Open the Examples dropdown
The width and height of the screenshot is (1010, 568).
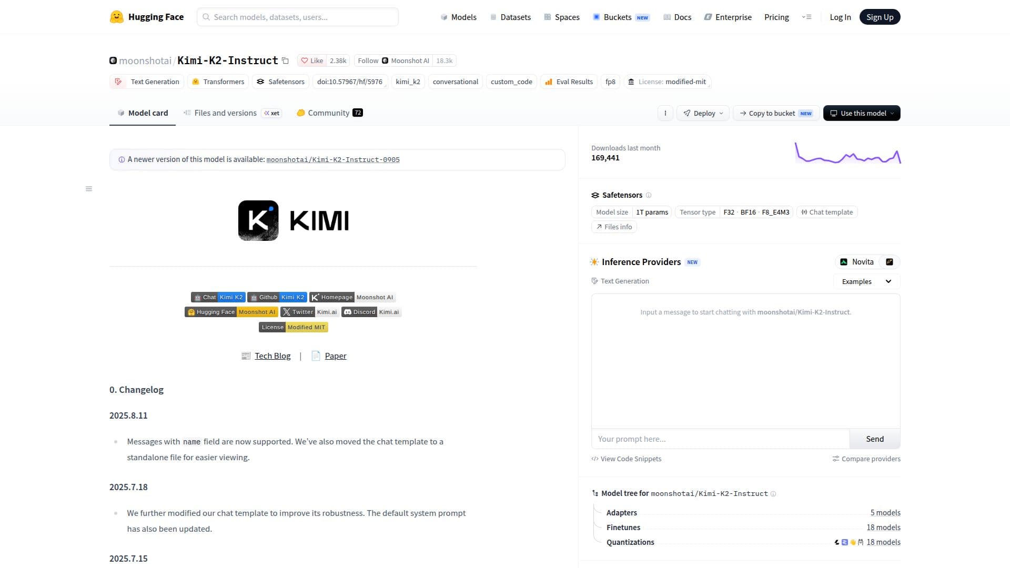click(x=866, y=281)
